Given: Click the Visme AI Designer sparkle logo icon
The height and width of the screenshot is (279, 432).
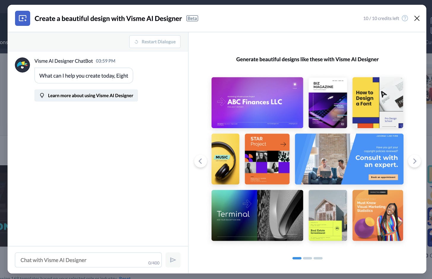Looking at the screenshot, I should click(x=23, y=18).
